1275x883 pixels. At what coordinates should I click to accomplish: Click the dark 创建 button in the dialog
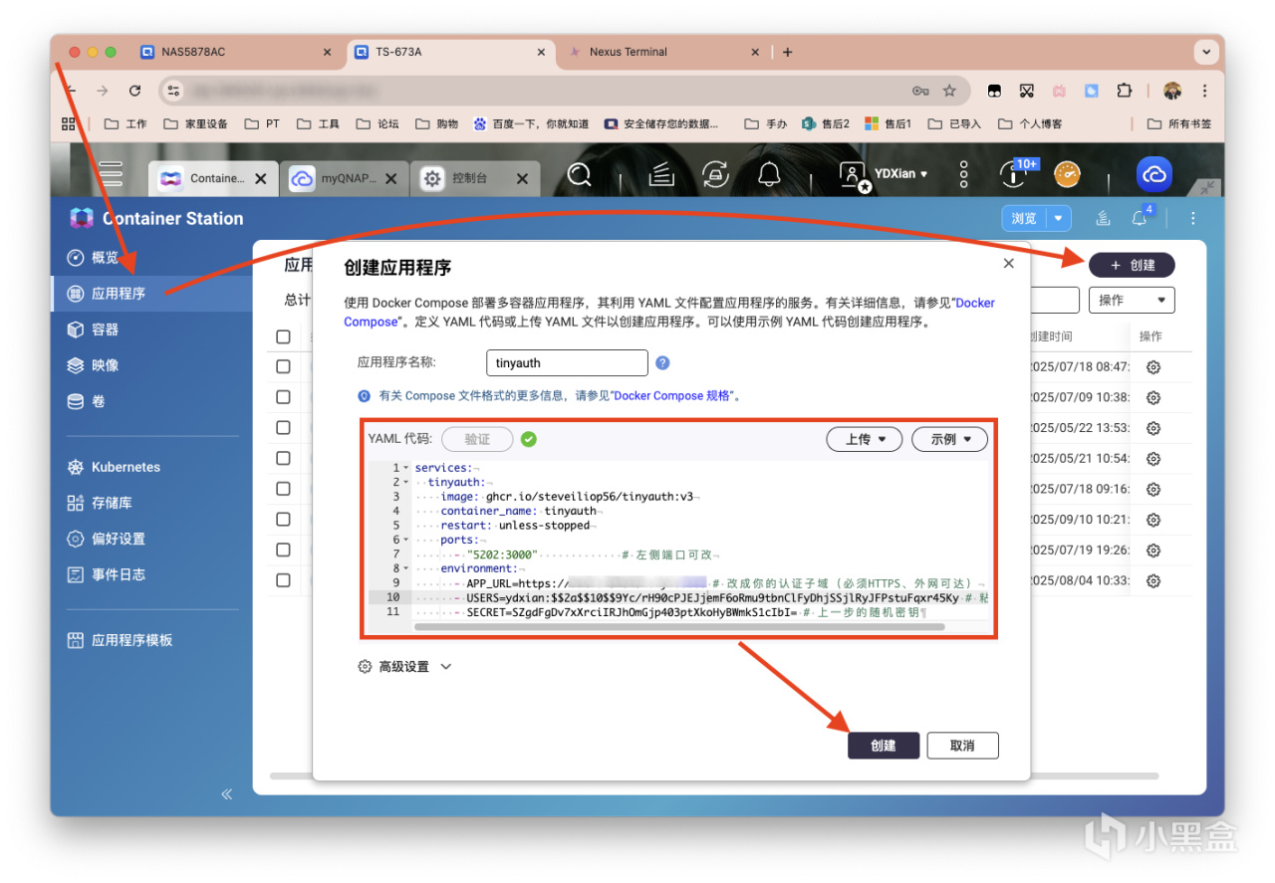pos(884,746)
